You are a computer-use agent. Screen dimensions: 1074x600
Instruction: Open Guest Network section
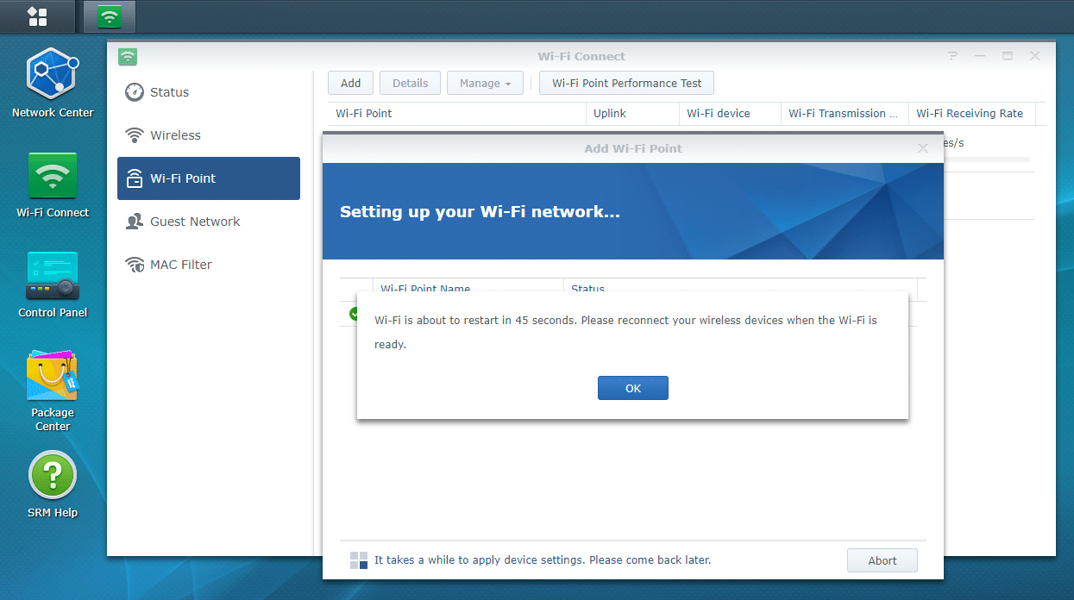[195, 222]
